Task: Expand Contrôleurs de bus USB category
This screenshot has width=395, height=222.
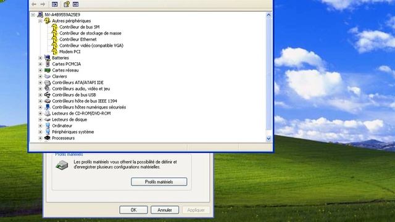Action: 40,95
